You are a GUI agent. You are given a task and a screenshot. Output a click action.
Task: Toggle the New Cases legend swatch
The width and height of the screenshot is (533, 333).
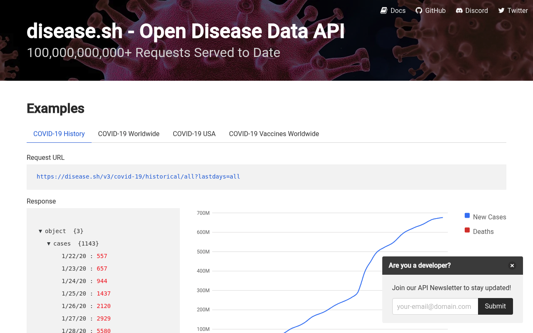(467, 216)
